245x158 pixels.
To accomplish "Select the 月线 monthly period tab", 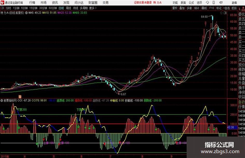I will click(76, 8).
